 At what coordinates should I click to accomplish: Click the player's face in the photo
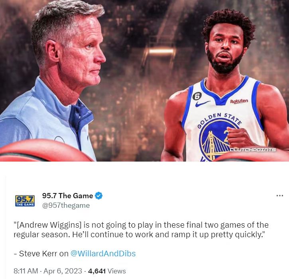(x=225, y=51)
